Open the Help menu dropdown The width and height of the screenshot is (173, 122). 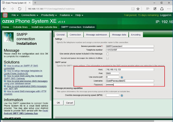coord(79,15)
